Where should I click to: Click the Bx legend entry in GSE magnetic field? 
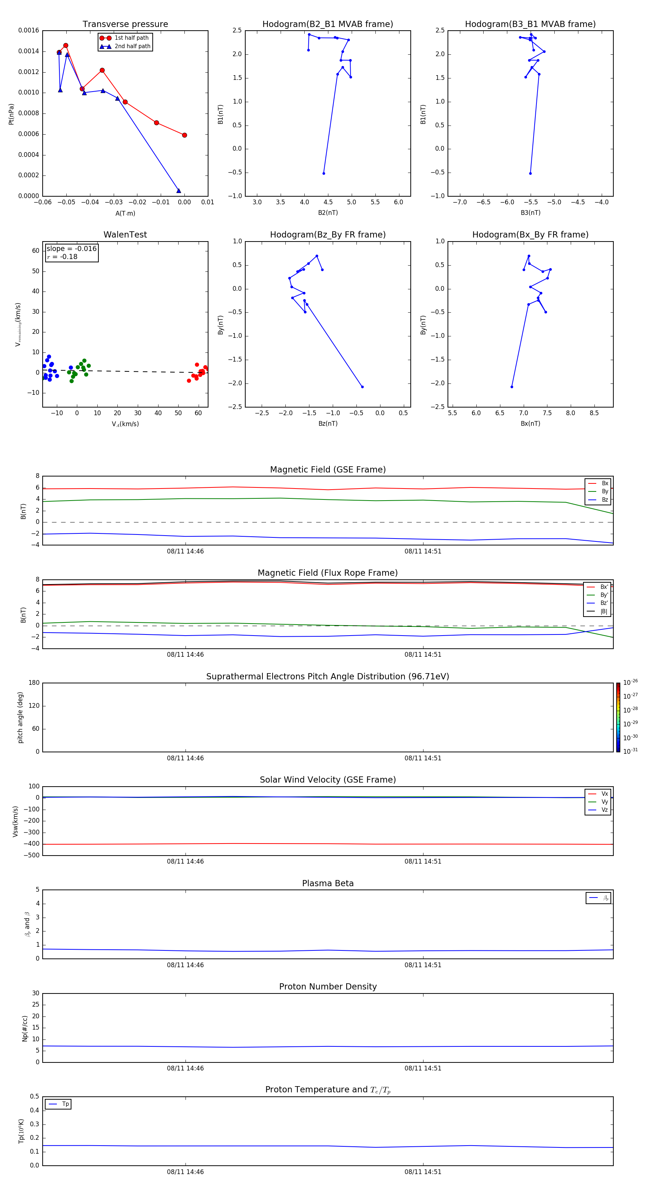[x=598, y=483]
